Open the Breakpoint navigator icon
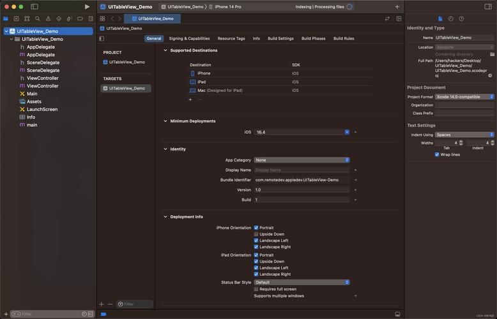Image resolution: width=497 pixels, height=319 pixels. point(80,19)
